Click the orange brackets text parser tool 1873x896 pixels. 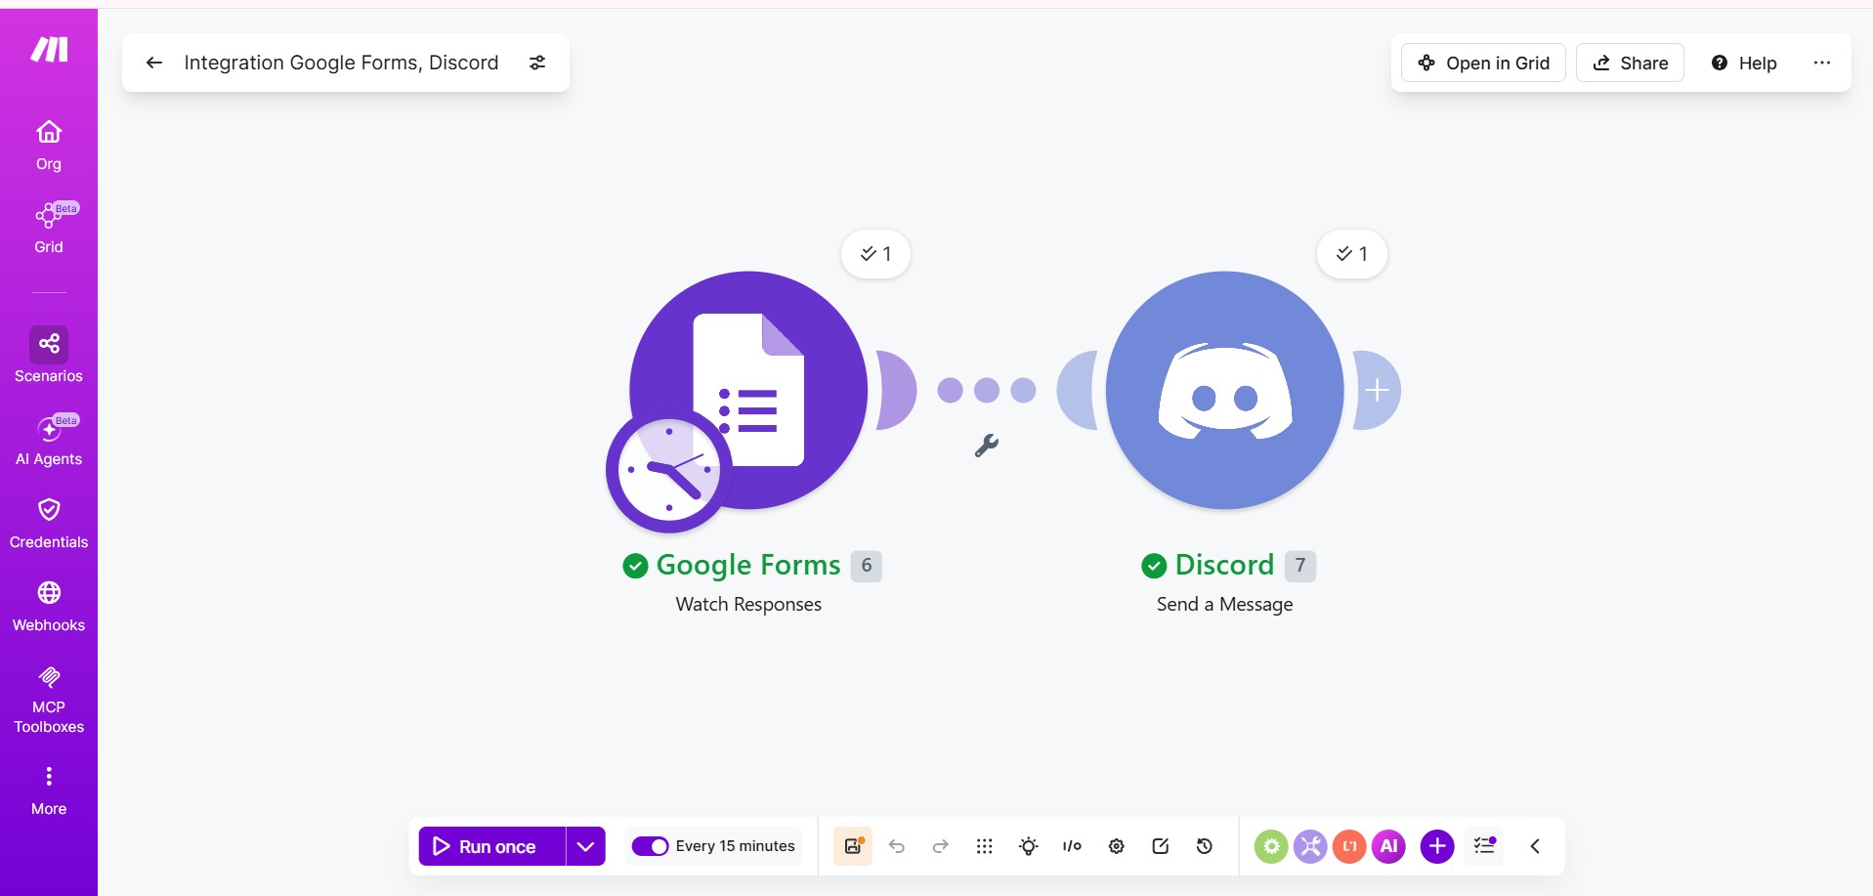pyautogui.click(x=1349, y=846)
